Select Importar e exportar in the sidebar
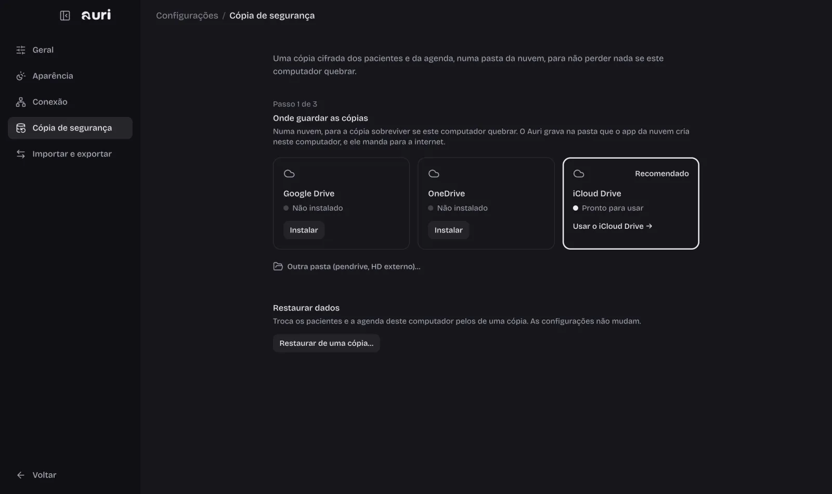This screenshot has width=832, height=494. 70,154
